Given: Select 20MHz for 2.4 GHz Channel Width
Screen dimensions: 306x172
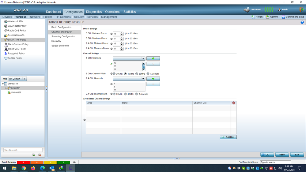Looking at the screenshot, I should tap(114, 94).
